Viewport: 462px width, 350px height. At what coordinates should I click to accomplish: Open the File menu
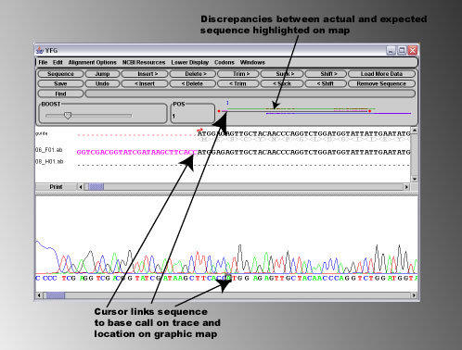point(43,62)
